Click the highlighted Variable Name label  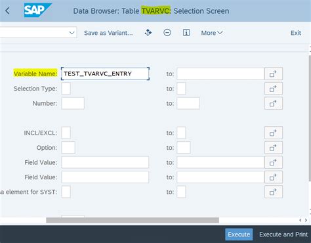[35, 74]
